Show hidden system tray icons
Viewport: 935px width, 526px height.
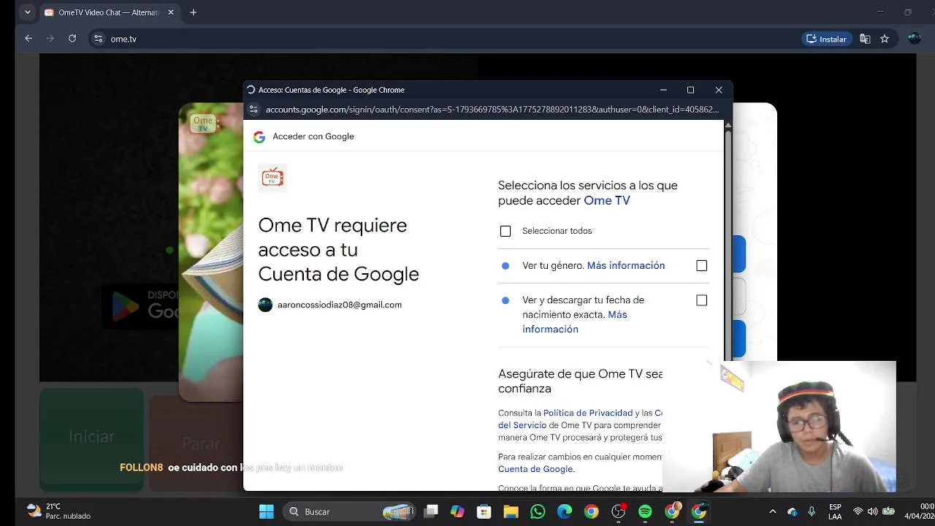point(773,511)
